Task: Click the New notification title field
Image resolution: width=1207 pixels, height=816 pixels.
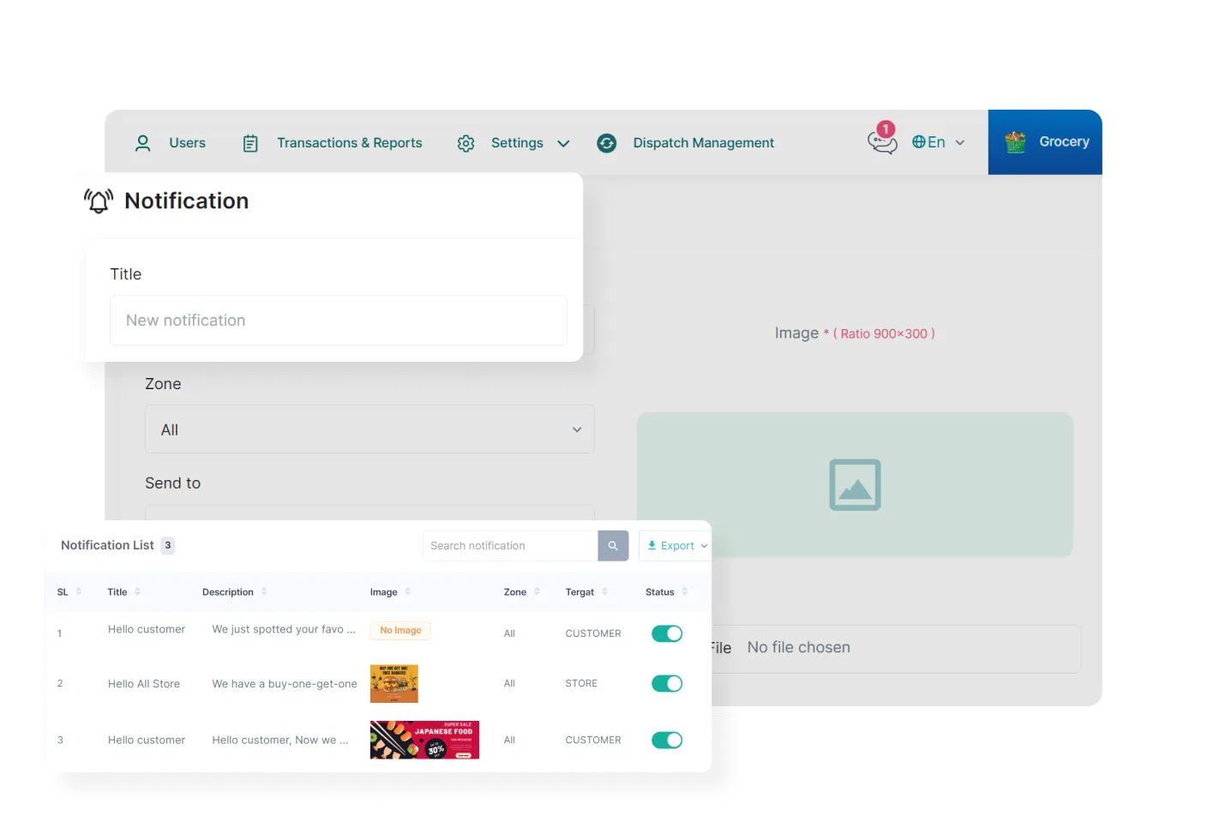Action: click(x=339, y=321)
